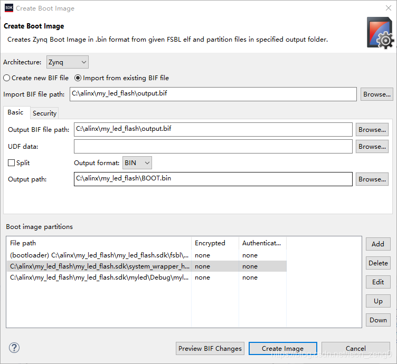The image size is (397, 364).
Task: Browse for Import BIF file path
Action: click(376, 94)
